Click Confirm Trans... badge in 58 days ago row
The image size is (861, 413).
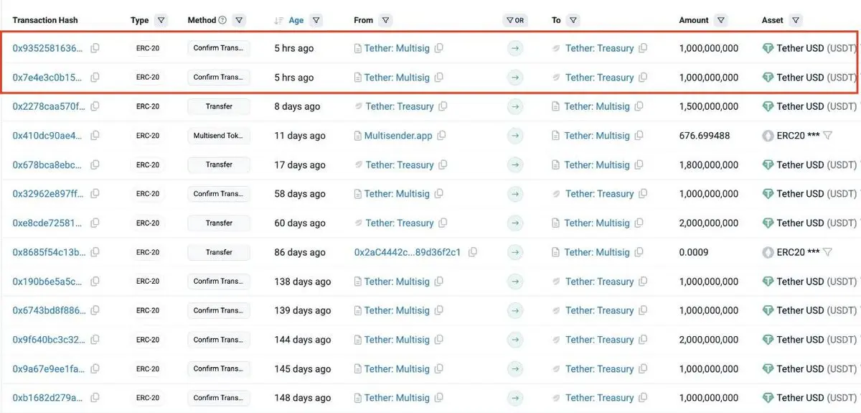[219, 194]
